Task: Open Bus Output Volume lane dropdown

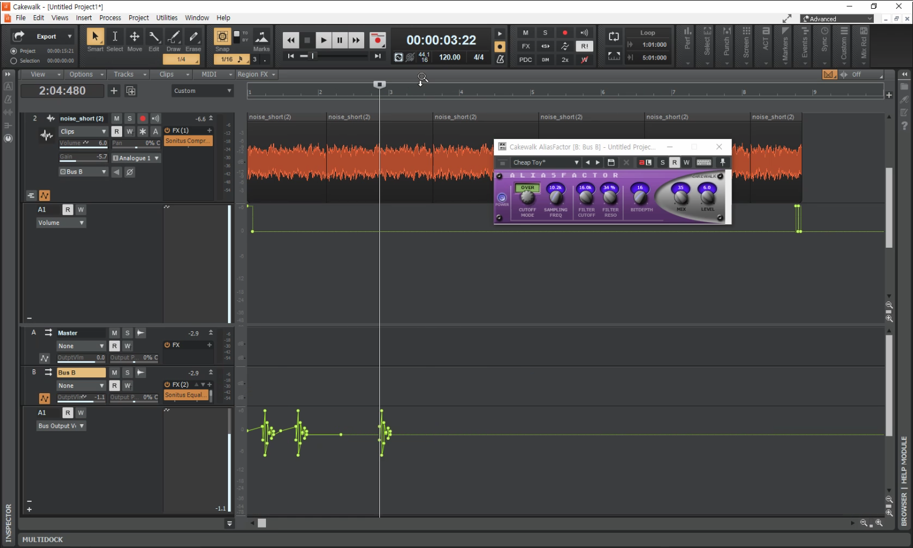Action: 61,426
